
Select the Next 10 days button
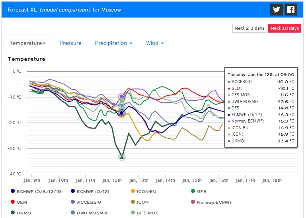pos(284,28)
